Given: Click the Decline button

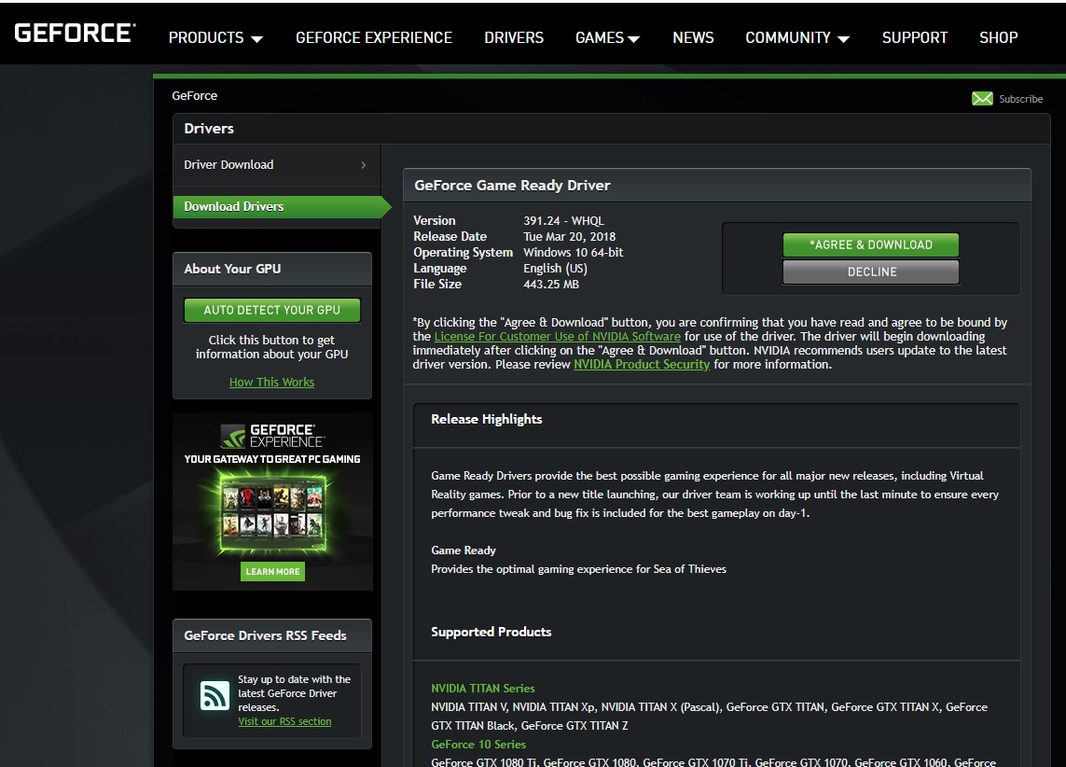Looking at the screenshot, I should (x=871, y=272).
